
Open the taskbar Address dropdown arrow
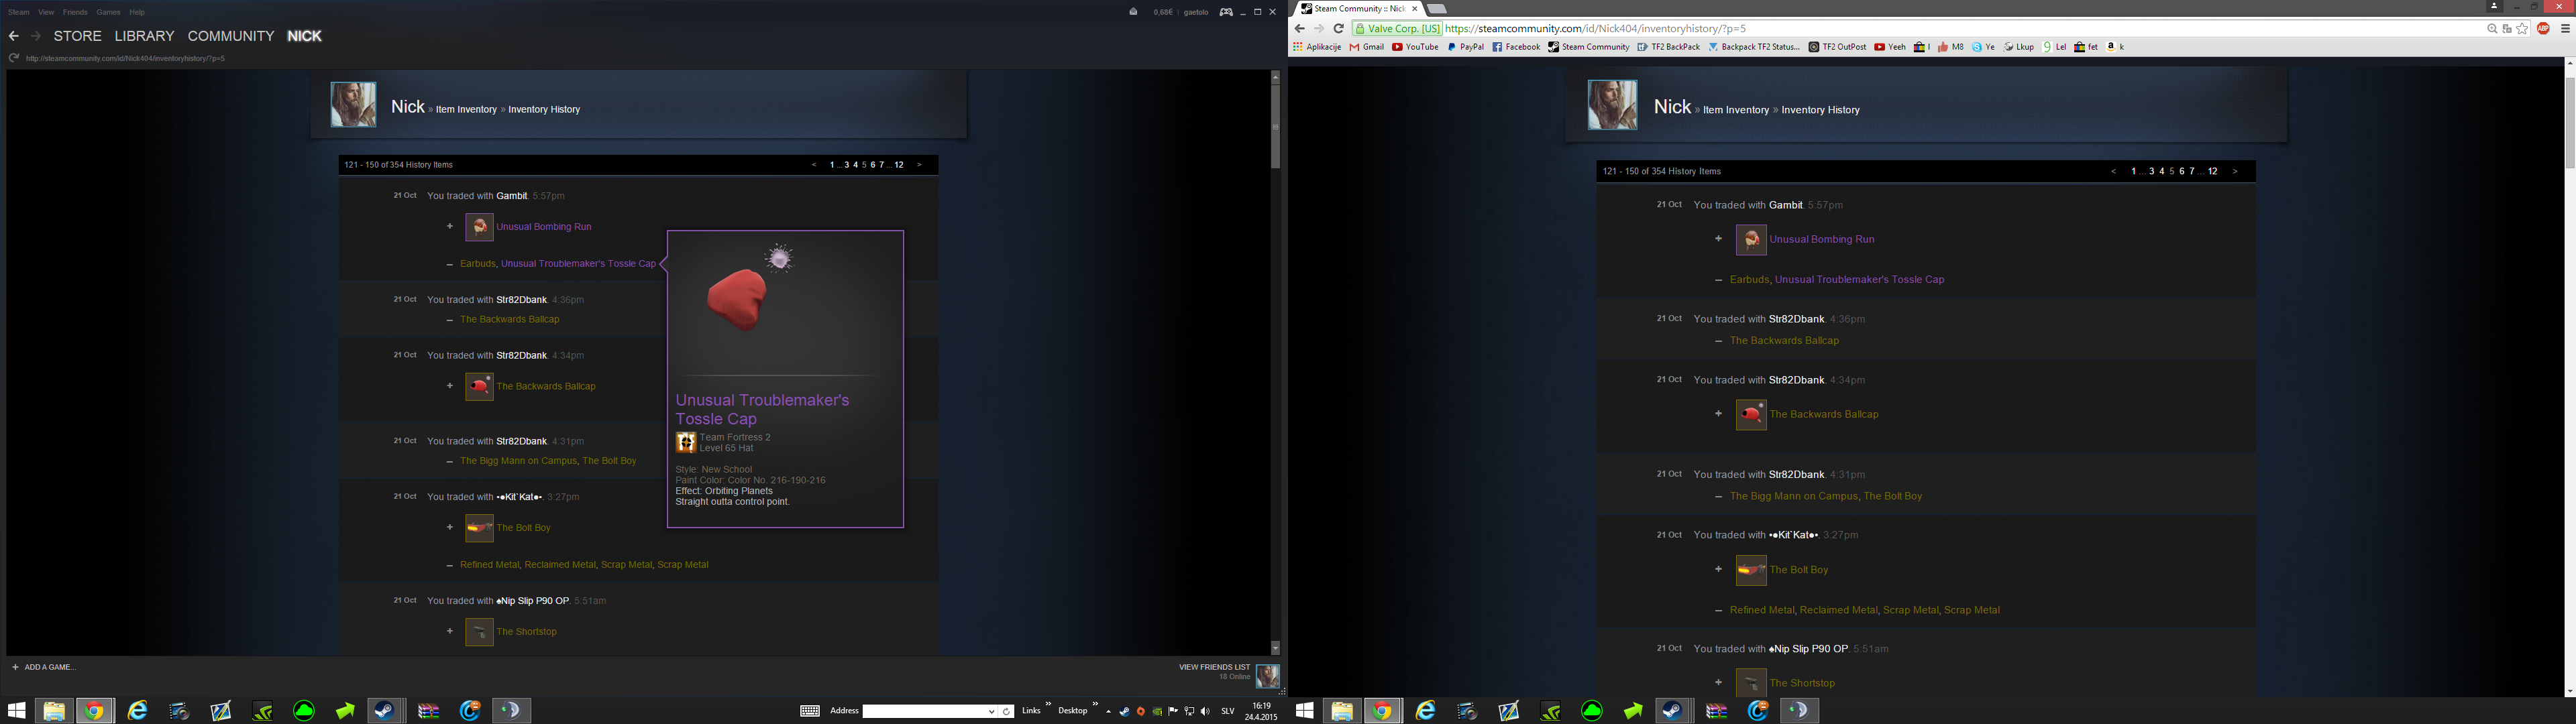point(992,712)
